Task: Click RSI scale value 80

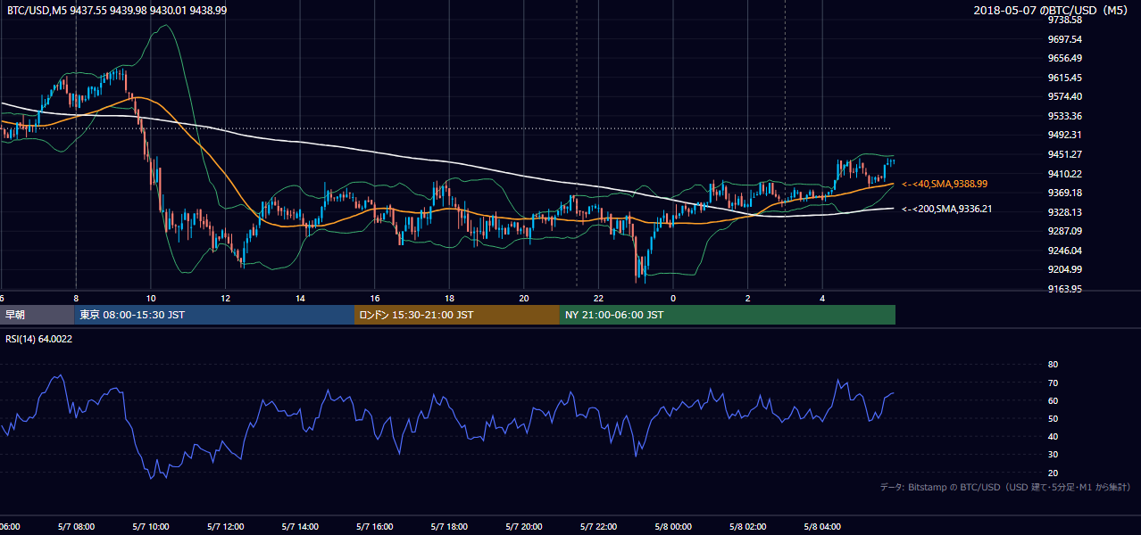Action: (1053, 365)
